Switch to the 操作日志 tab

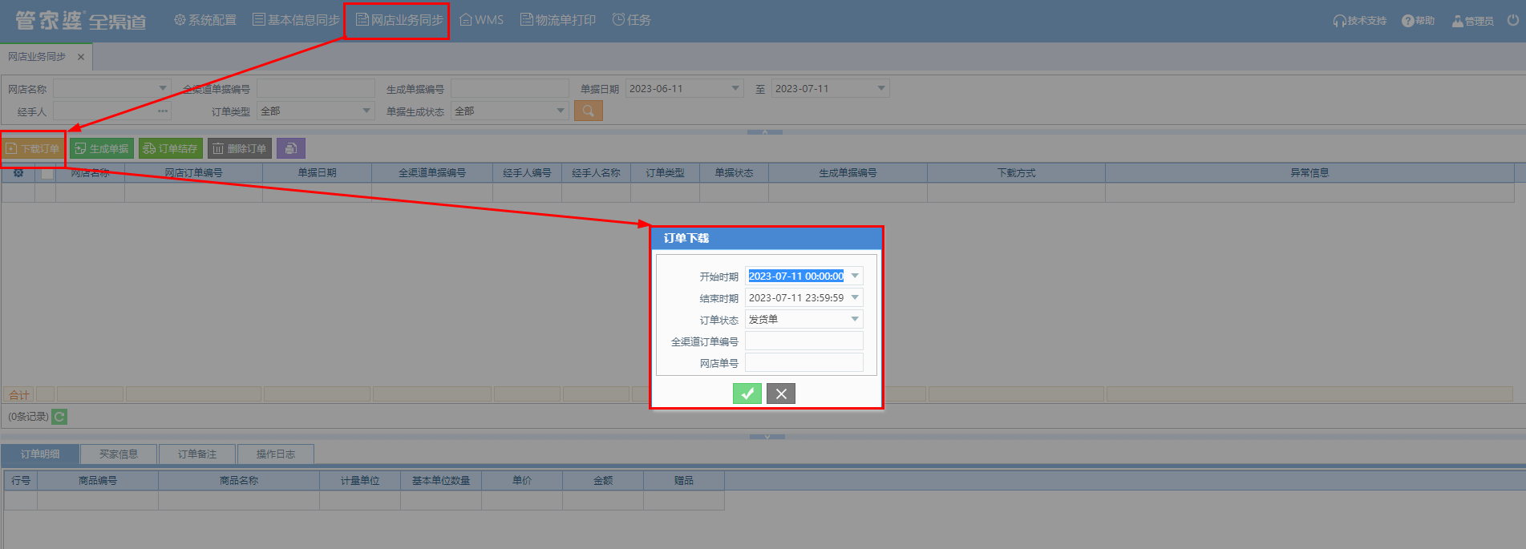[x=275, y=454]
